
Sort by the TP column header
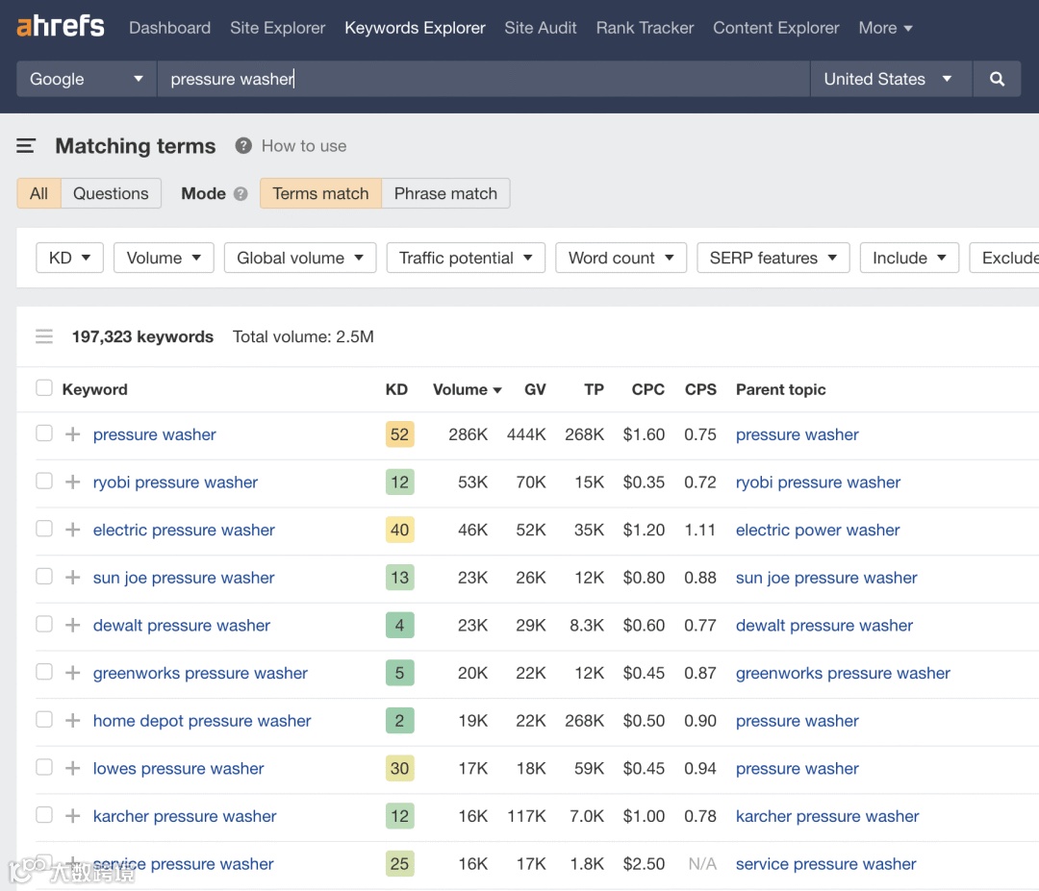[x=594, y=389]
